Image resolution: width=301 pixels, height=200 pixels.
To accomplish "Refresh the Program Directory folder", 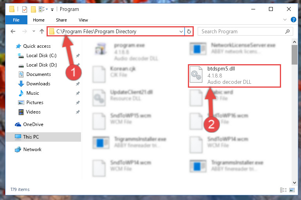I will (189, 31).
